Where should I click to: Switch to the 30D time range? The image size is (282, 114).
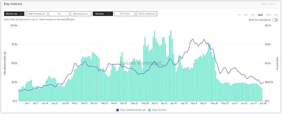pyautogui.click(x=246, y=15)
